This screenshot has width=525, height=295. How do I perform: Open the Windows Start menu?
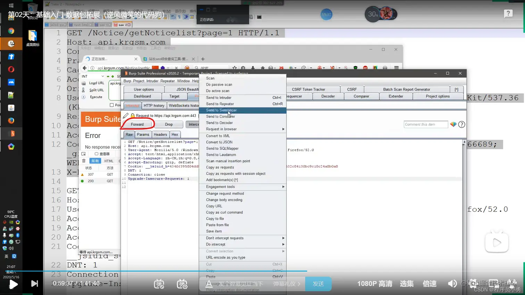coord(11,6)
